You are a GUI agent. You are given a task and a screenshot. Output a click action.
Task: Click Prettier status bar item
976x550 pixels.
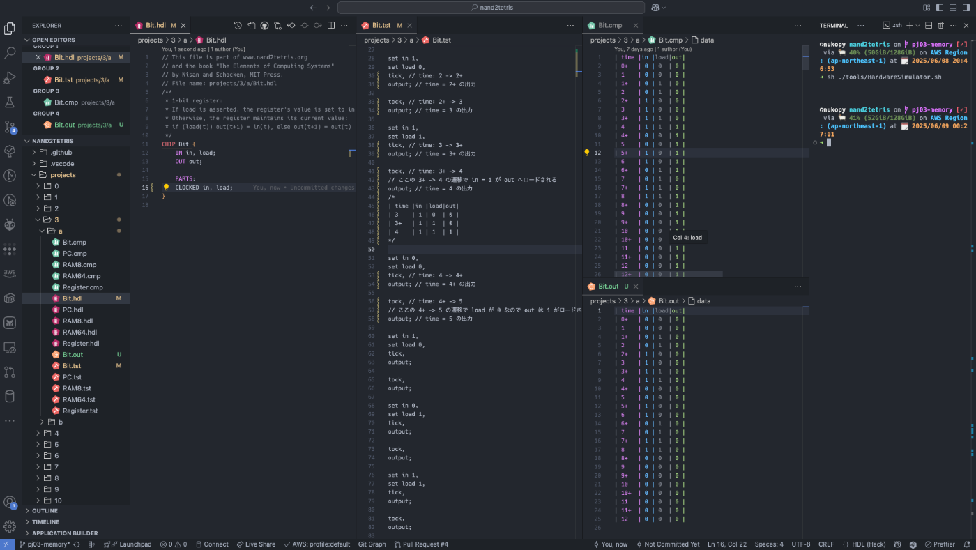pos(940,544)
